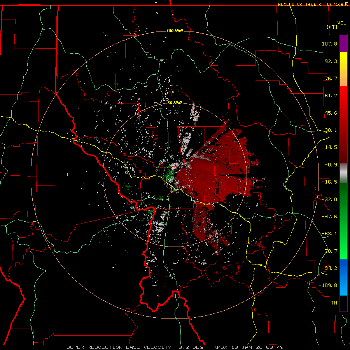The width and height of the screenshot is (350, 350).
Task: Click the [KT] units label
Action: pos(332,27)
